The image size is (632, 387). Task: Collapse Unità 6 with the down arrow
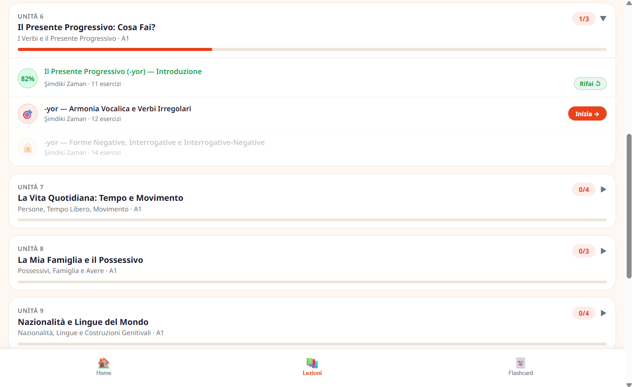pos(603,19)
